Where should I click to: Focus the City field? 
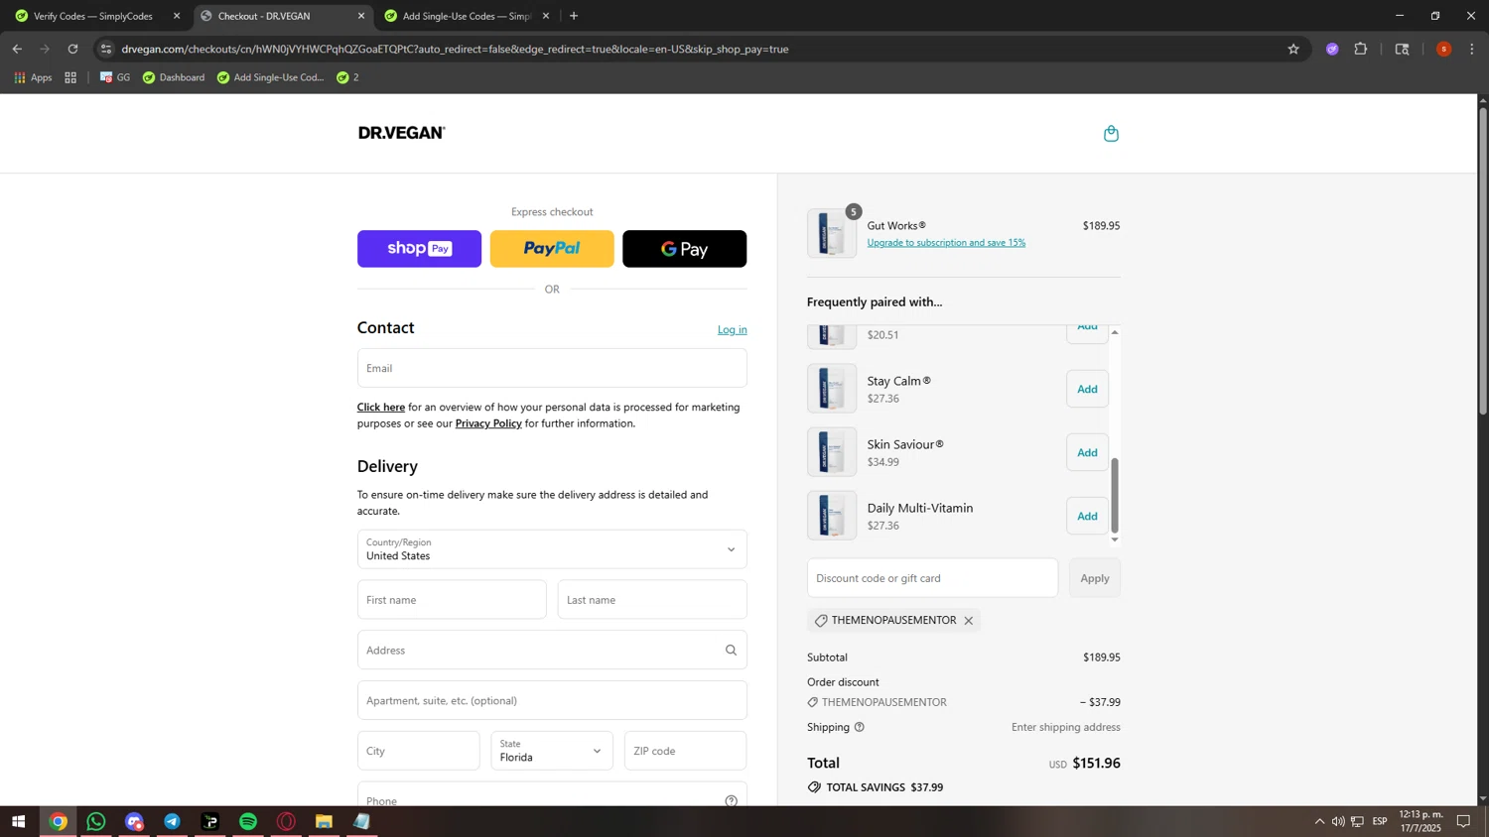click(419, 751)
